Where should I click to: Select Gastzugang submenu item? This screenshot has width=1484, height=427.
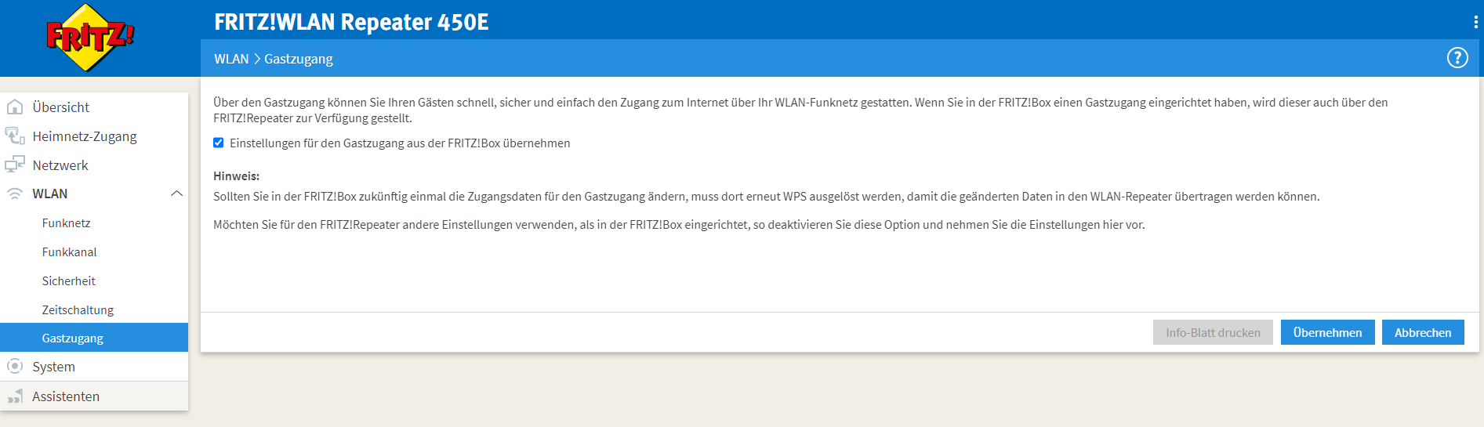[x=94, y=338]
